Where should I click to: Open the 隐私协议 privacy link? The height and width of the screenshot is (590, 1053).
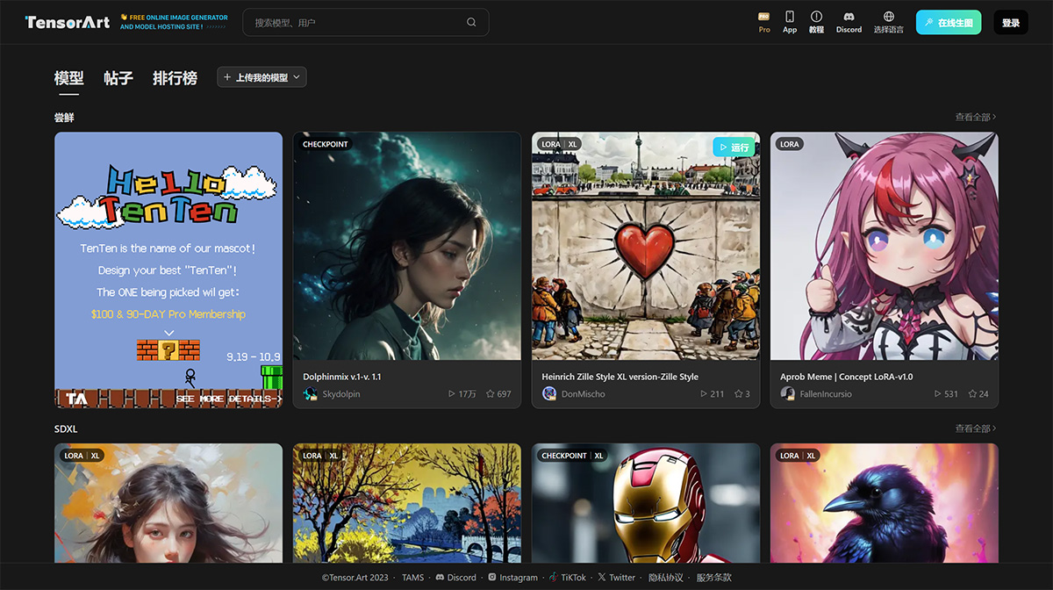pos(665,577)
